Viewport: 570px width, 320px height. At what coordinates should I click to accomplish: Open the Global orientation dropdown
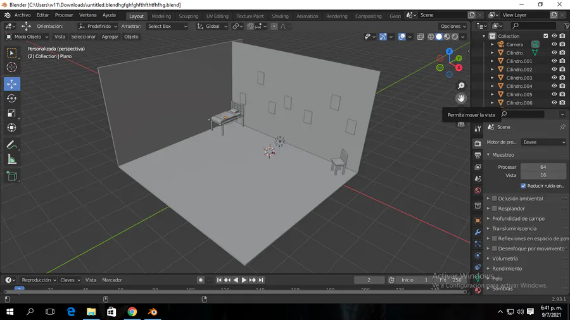click(x=212, y=26)
